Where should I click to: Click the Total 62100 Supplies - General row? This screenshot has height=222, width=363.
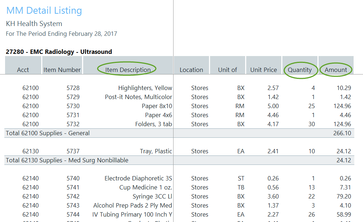pos(48,133)
